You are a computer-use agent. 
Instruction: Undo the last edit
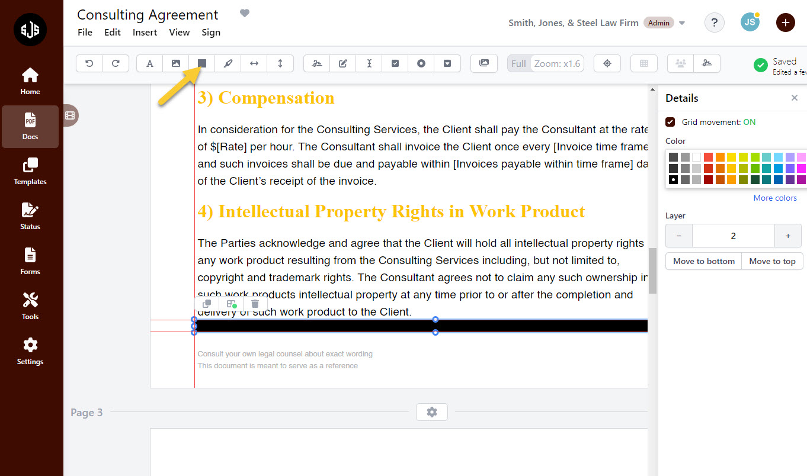89,63
